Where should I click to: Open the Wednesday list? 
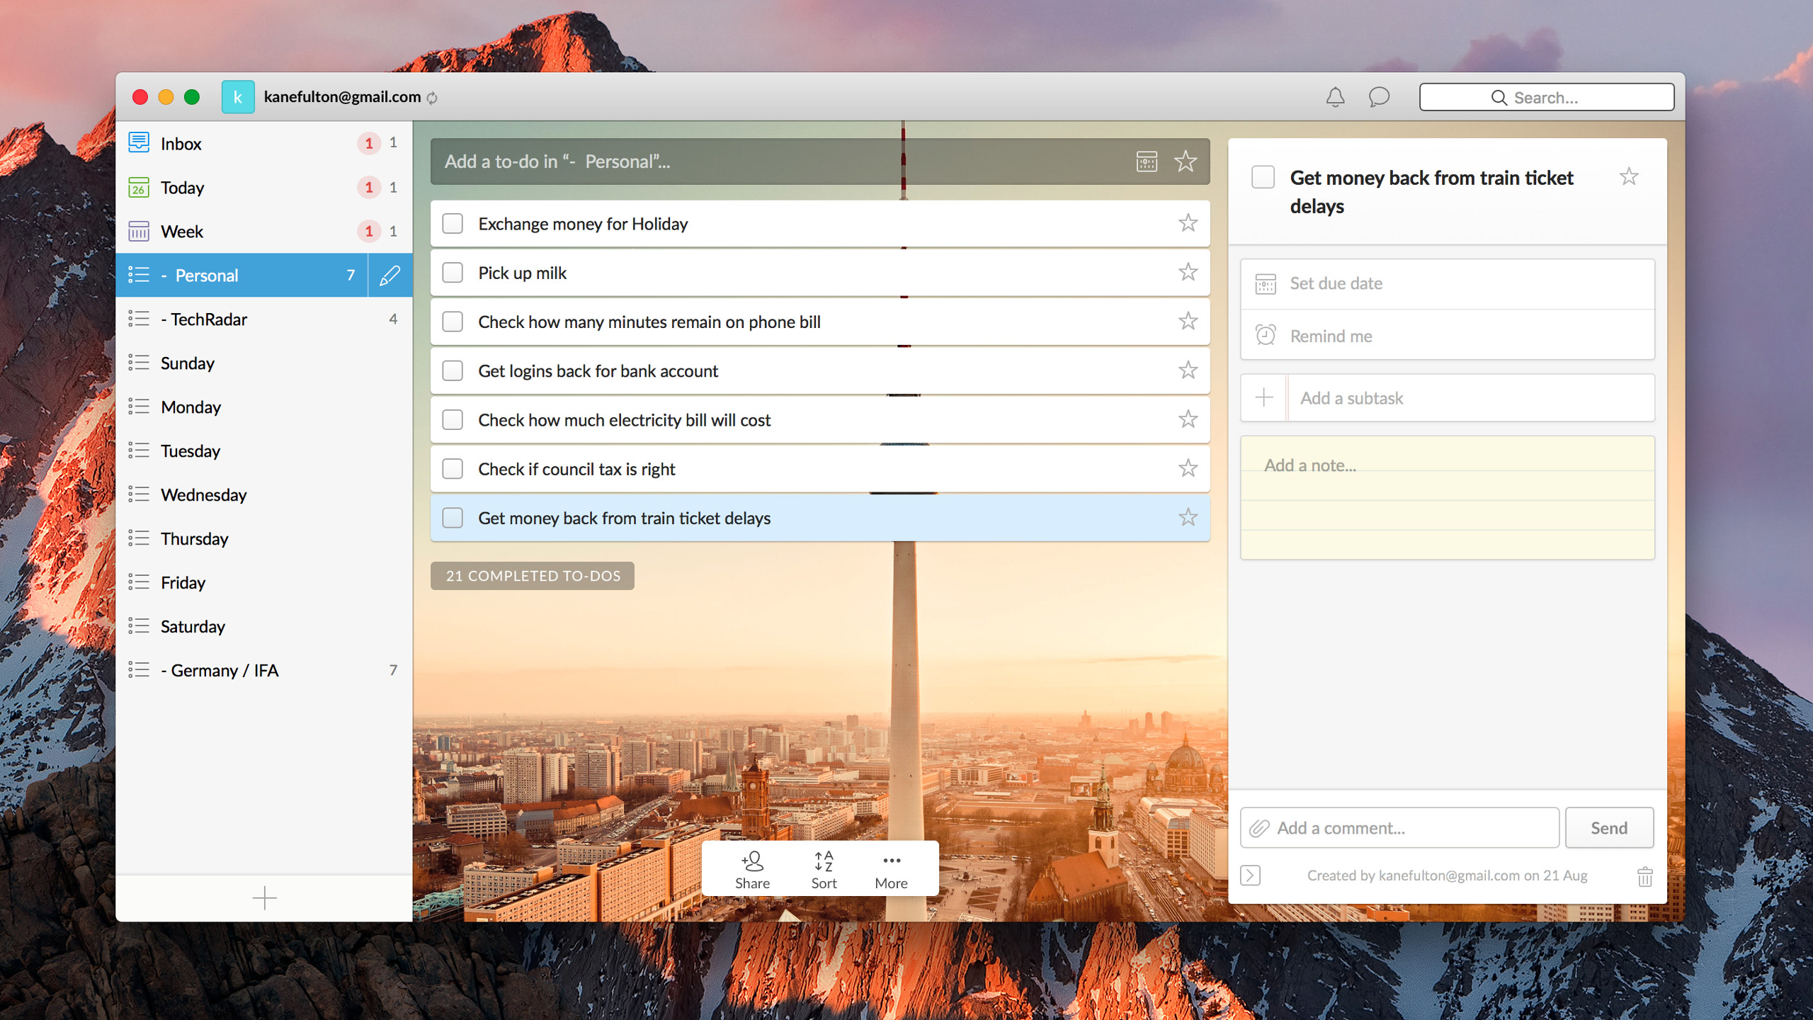pos(264,494)
